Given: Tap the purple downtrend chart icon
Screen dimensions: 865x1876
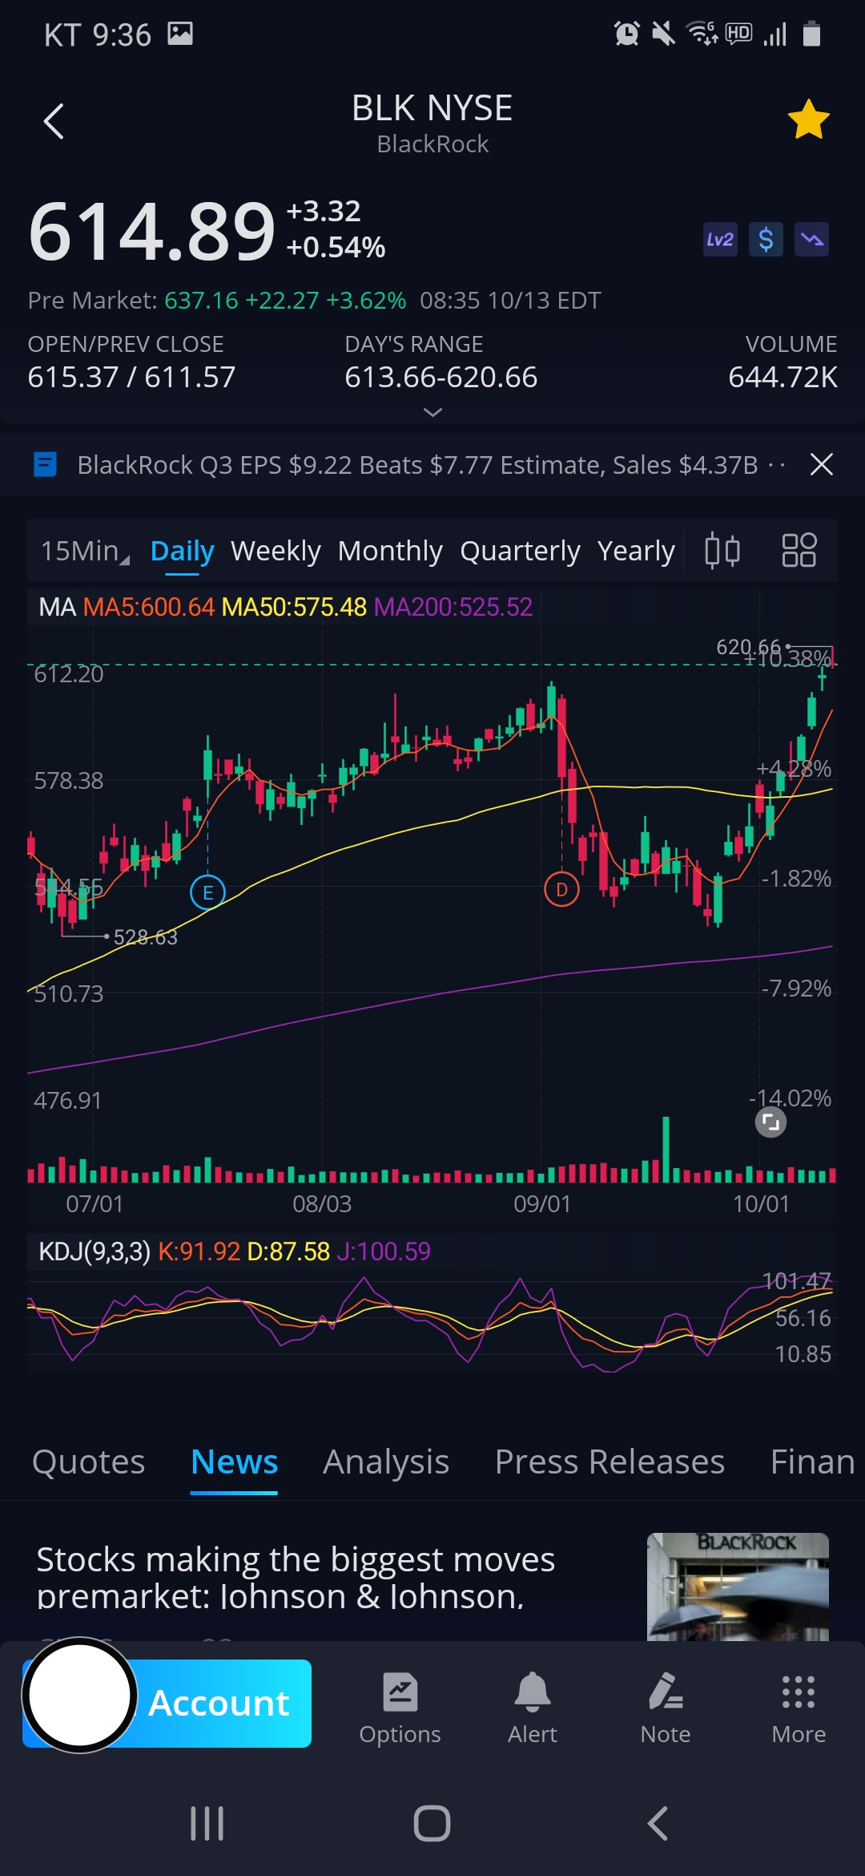Looking at the screenshot, I should 811,240.
